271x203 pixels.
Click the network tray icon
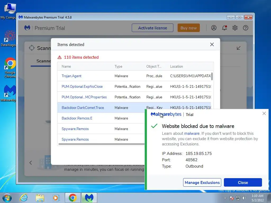238,198
